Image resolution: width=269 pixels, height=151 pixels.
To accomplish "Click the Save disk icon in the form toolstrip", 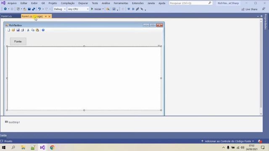I will coord(18,30).
